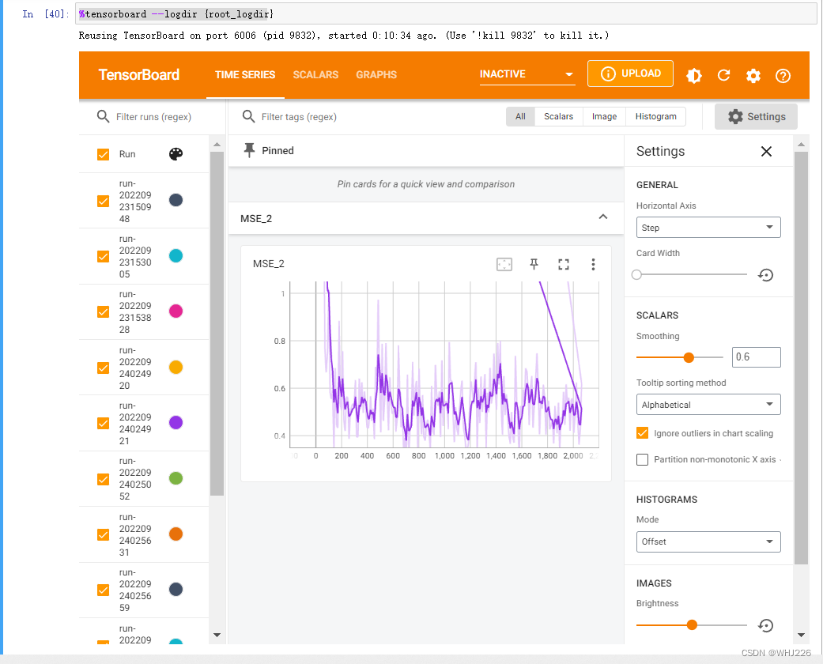Screen dimensions: 823x664
Task: Uncheck run-20220924024920 checkbox
Action: point(103,368)
